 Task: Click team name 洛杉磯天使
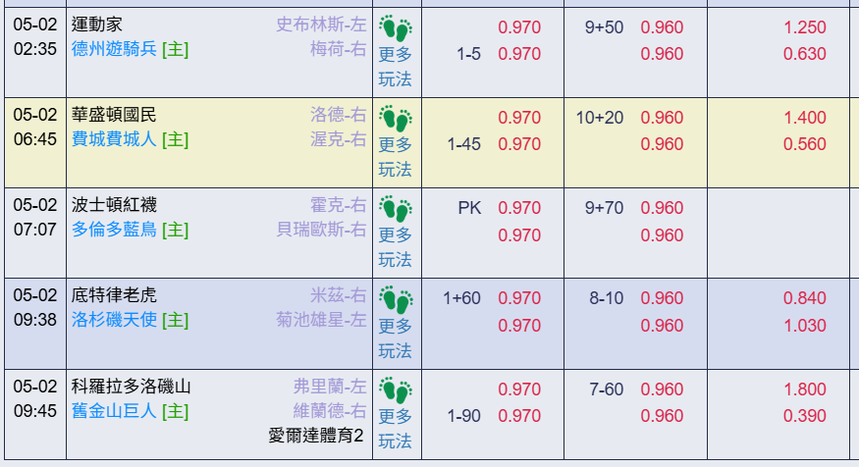[x=114, y=321]
